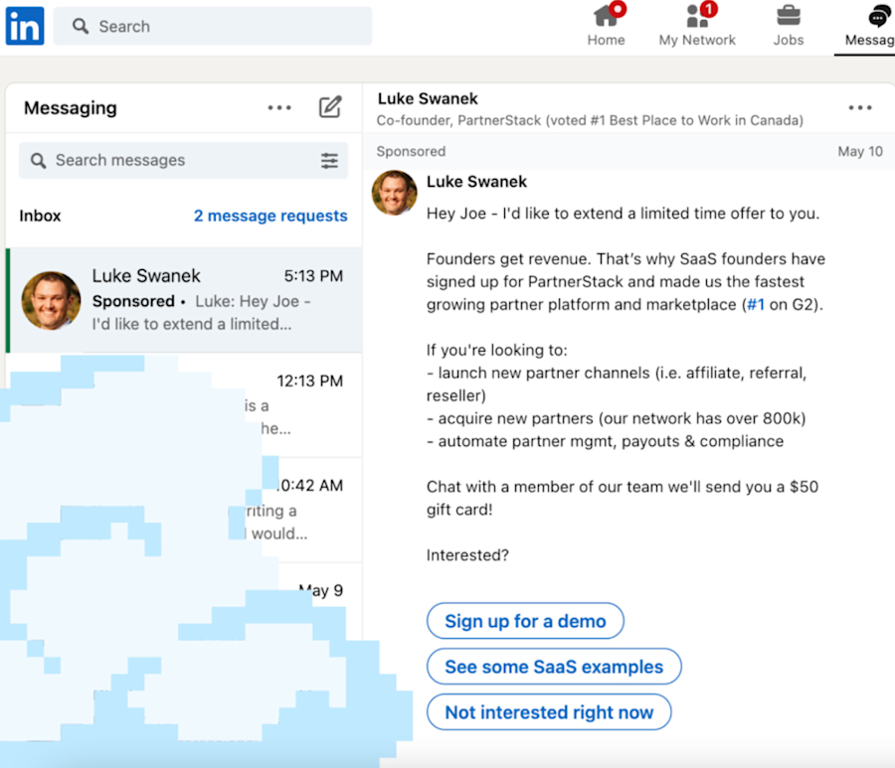Click Sign up for a demo

click(x=525, y=620)
